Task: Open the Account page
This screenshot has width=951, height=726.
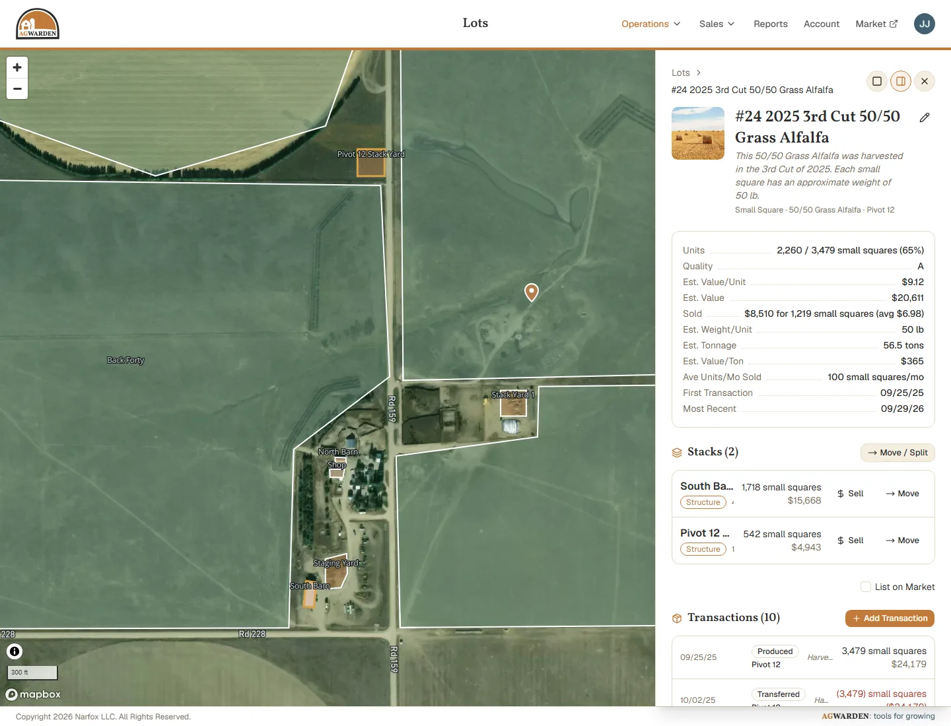Action: pyautogui.click(x=822, y=24)
